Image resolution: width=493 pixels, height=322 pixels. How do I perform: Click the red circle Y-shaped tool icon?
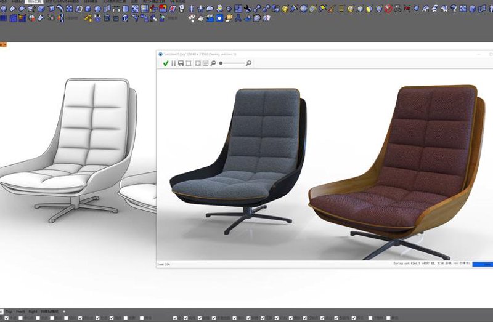click(388, 9)
